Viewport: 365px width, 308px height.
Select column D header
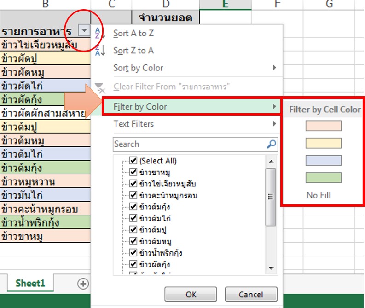coord(166,5)
